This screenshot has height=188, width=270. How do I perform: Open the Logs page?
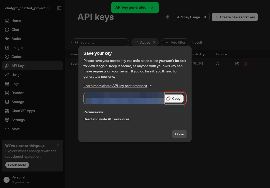pyautogui.click(x=32, y=84)
